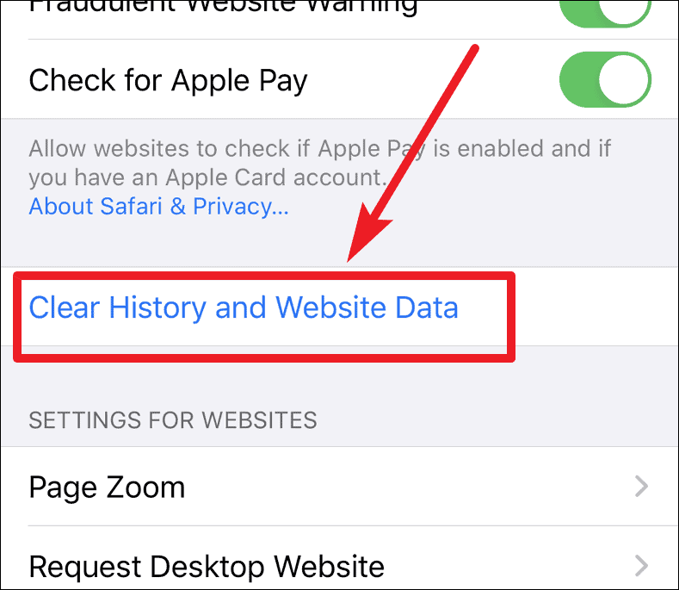The height and width of the screenshot is (590, 679).
Task: Disable the Fraudulent Website Warning switch
Action: pyautogui.click(x=605, y=11)
